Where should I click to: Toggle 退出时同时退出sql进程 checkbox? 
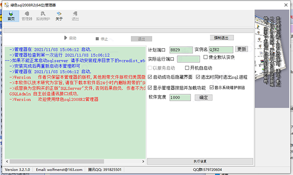coord(198,77)
